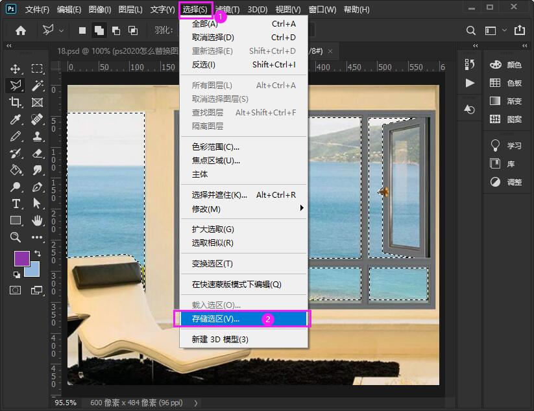534x411 pixels.
Task: Open the search magnifier in options bar
Action: click(470, 30)
